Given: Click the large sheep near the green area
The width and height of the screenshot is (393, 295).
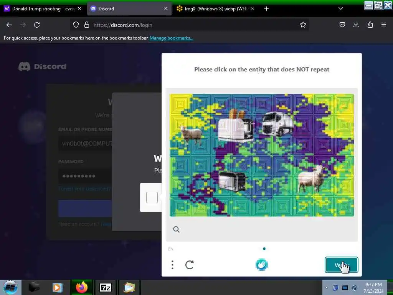Looking at the screenshot, I should click(x=312, y=178).
